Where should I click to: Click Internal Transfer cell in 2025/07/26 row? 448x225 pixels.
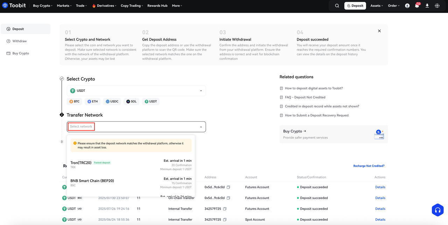point(180,209)
